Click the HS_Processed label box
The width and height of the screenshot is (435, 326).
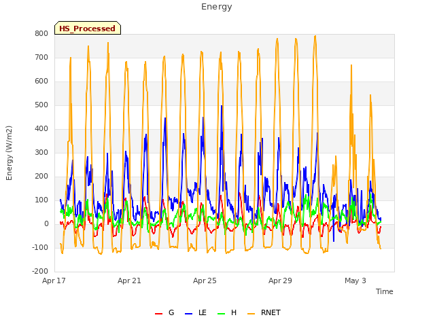tap(88, 28)
